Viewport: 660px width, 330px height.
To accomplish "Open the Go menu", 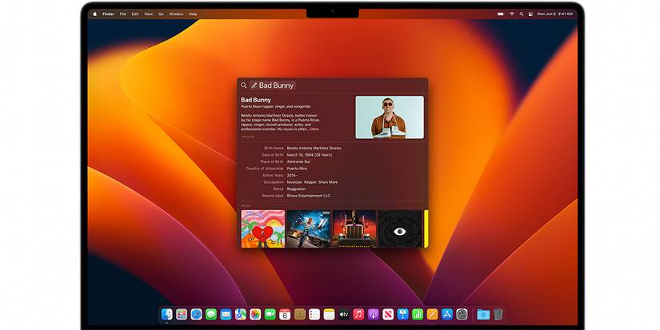I will click(161, 14).
